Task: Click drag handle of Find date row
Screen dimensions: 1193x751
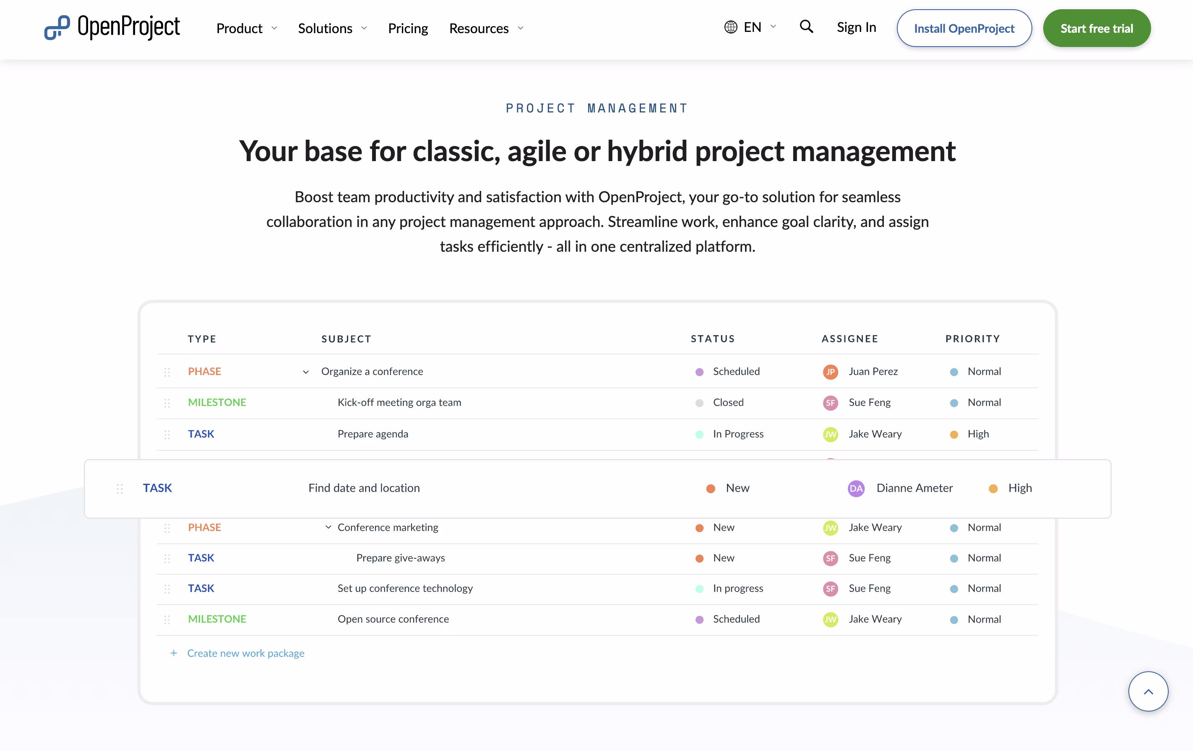Action: (120, 488)
